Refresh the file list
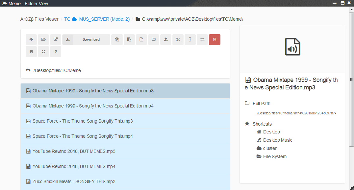This screenshot has width=354, height=190. pyautogui.click(x=43, y=52)
